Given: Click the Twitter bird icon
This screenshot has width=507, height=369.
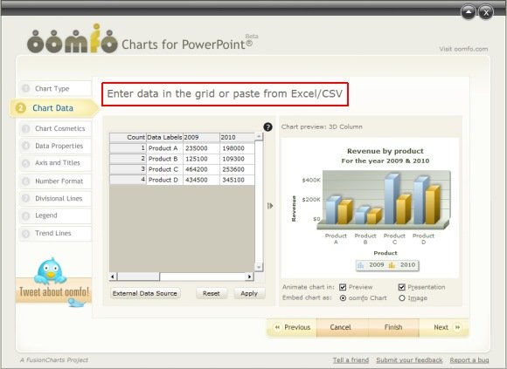Looking at the screenshot, I should pyautogui.click(x=50, y=271).
